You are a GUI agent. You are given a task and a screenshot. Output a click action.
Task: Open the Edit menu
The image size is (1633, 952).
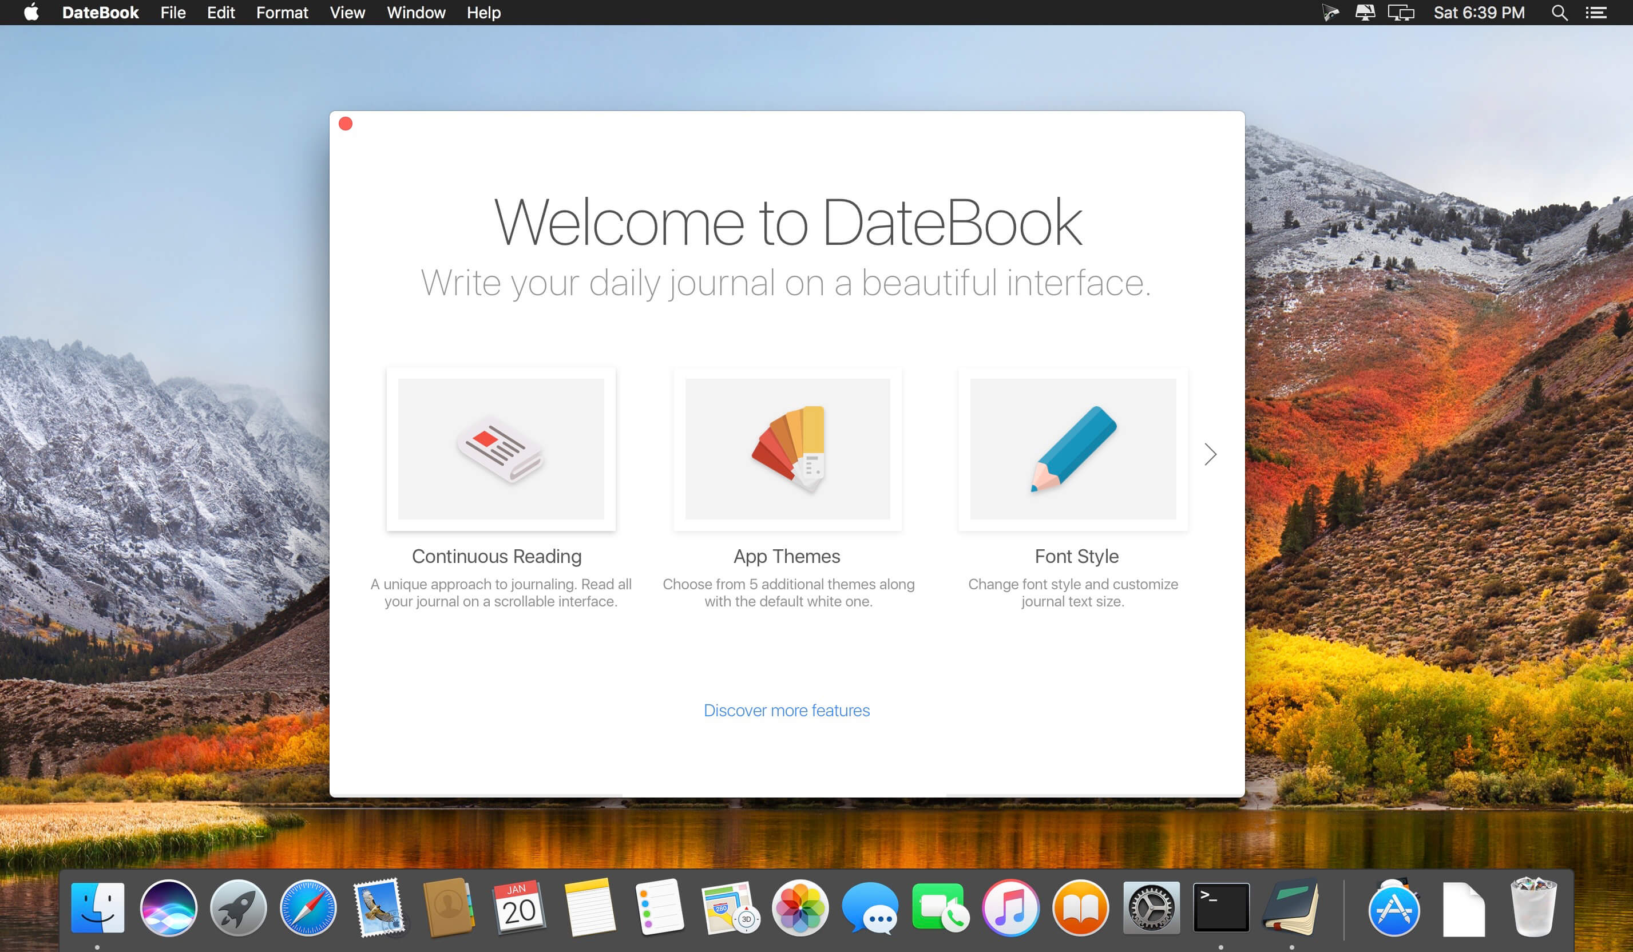(x=221, y=13)
